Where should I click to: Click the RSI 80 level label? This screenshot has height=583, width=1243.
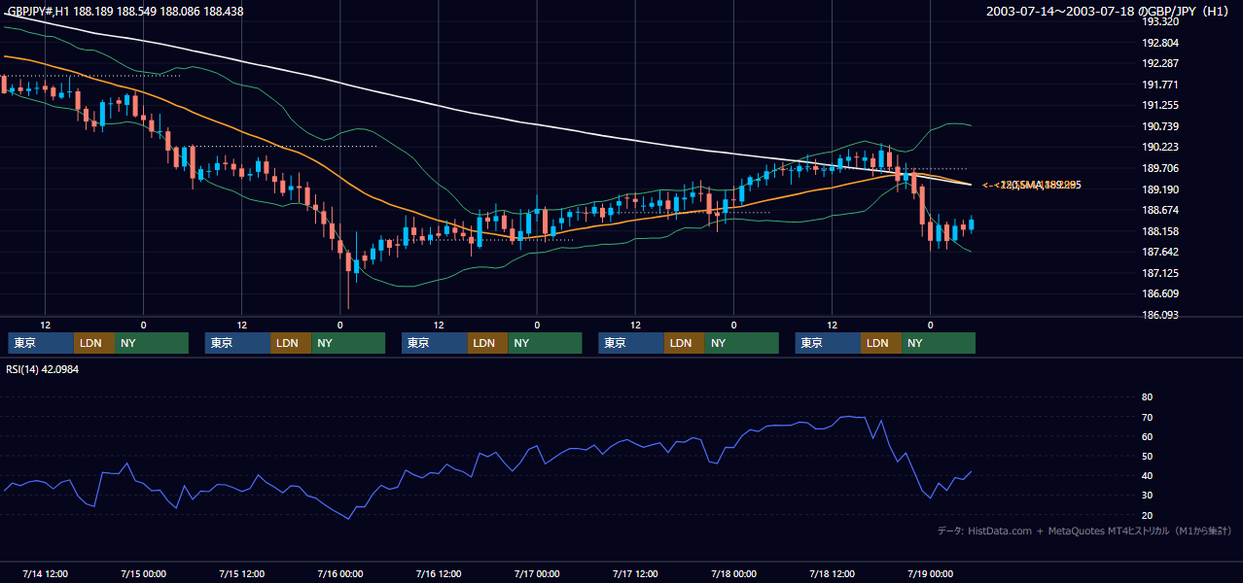pyautogui.click(x=1147, y=397)
